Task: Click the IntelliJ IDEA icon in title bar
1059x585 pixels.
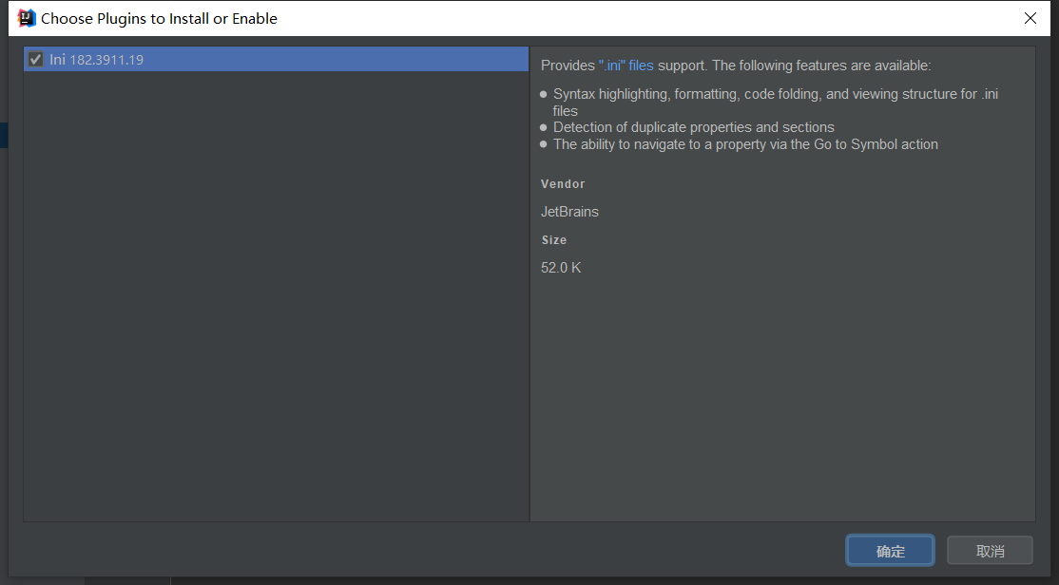Action: (27, 18)
